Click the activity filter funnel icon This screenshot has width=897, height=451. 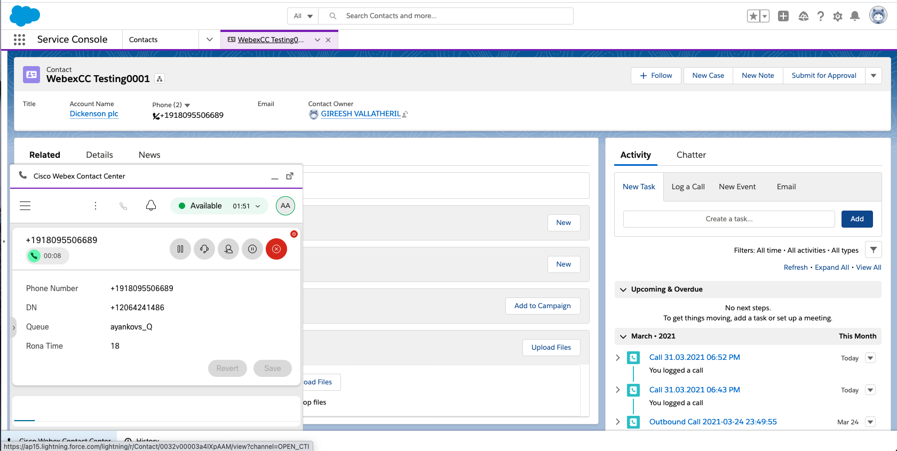(x=874, y=249)
